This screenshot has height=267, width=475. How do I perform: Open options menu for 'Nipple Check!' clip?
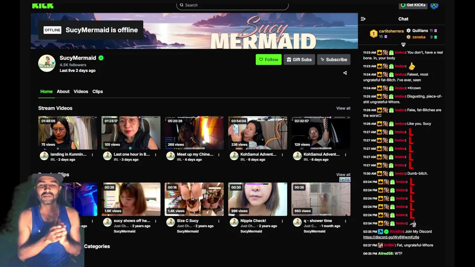pos(282,221)
